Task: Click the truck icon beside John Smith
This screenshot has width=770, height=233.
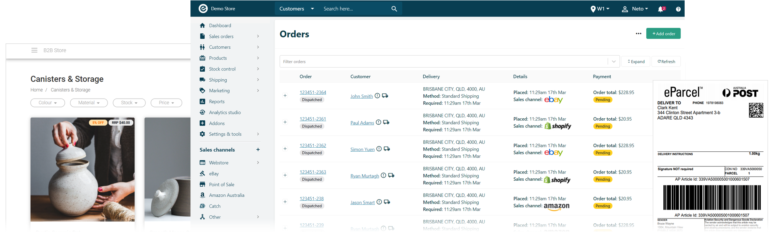Action: click(385, 96)
